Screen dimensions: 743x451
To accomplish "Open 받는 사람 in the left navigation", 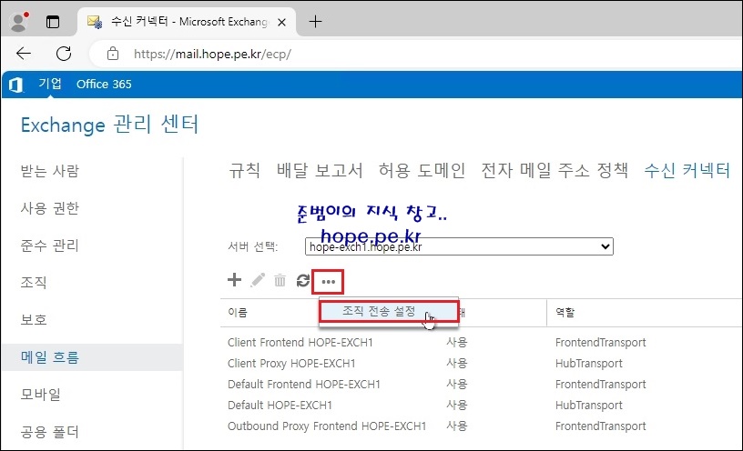I will coord(50,171).
